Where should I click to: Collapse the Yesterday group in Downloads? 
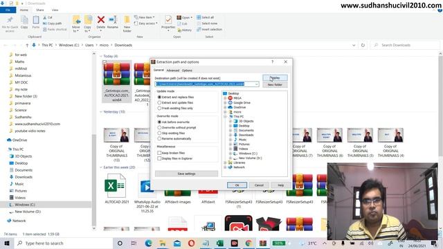[101, 112]
